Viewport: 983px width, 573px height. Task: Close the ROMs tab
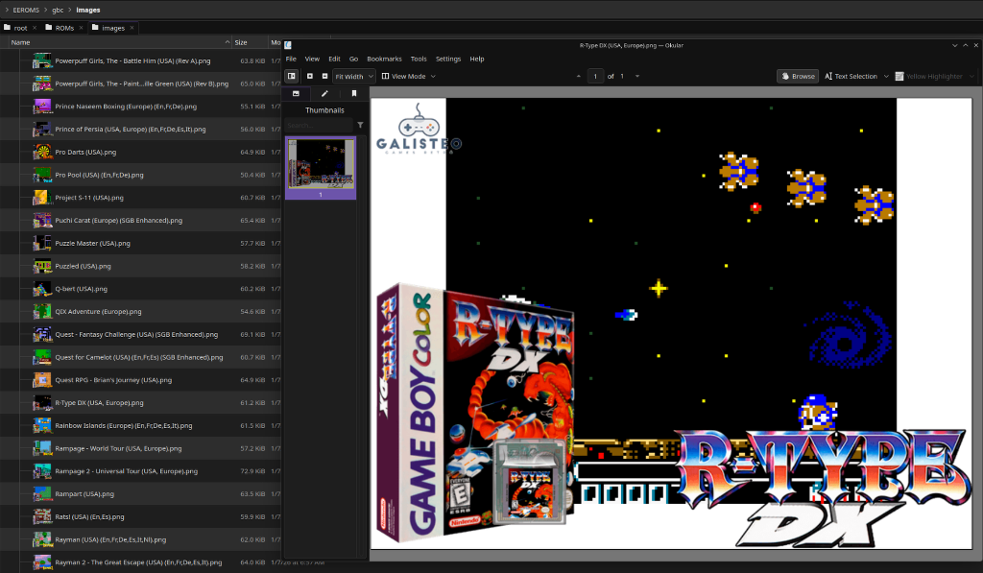coord(81,28)
